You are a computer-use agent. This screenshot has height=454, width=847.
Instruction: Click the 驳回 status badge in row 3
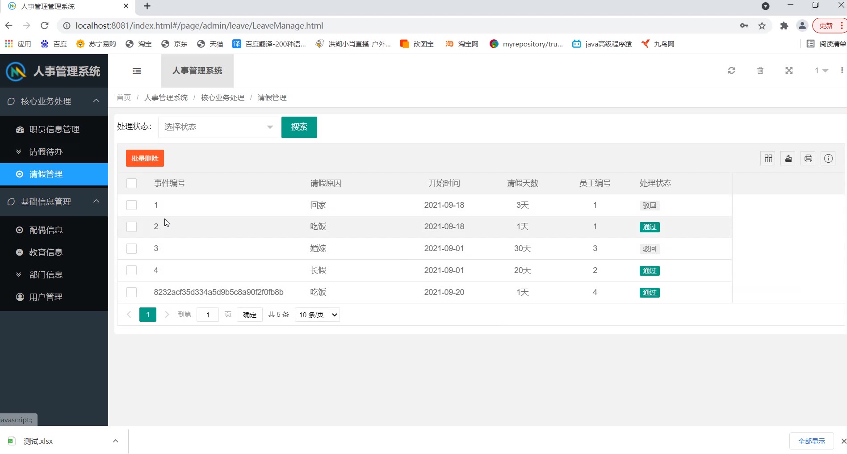650,249
